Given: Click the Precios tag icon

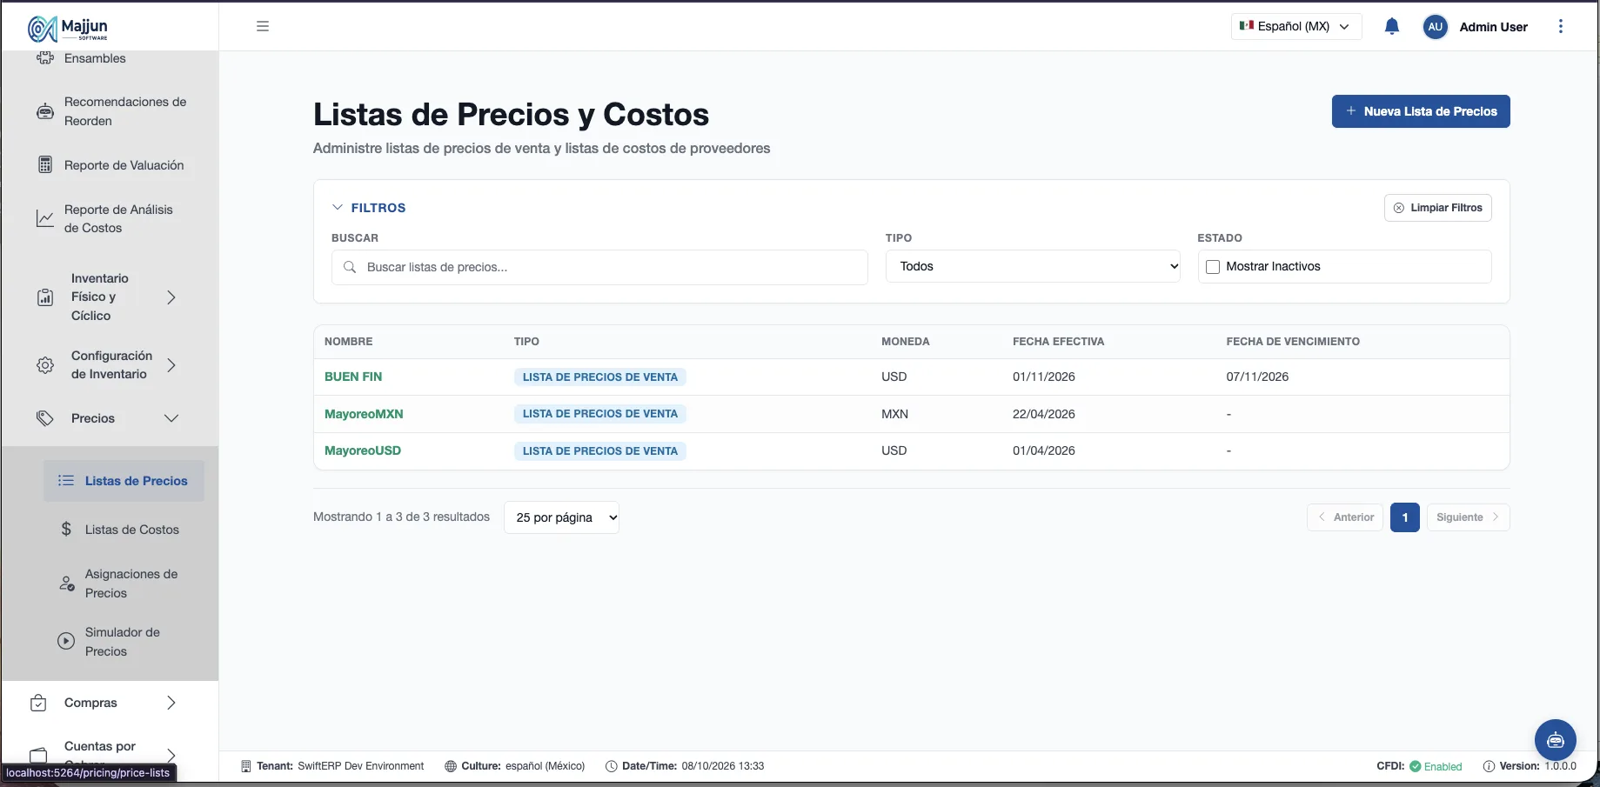Looking at the screenshot, I should tap(45, 418).
